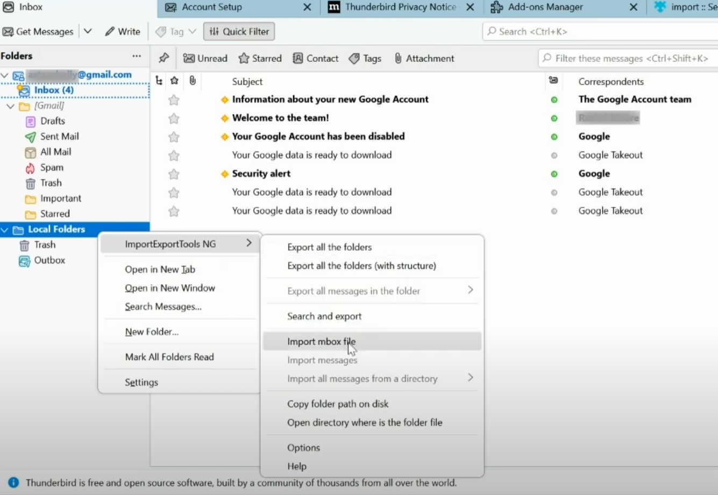Open the Gmail Starred folder
Screen dimensions: 718x495
tap(55, 214)
